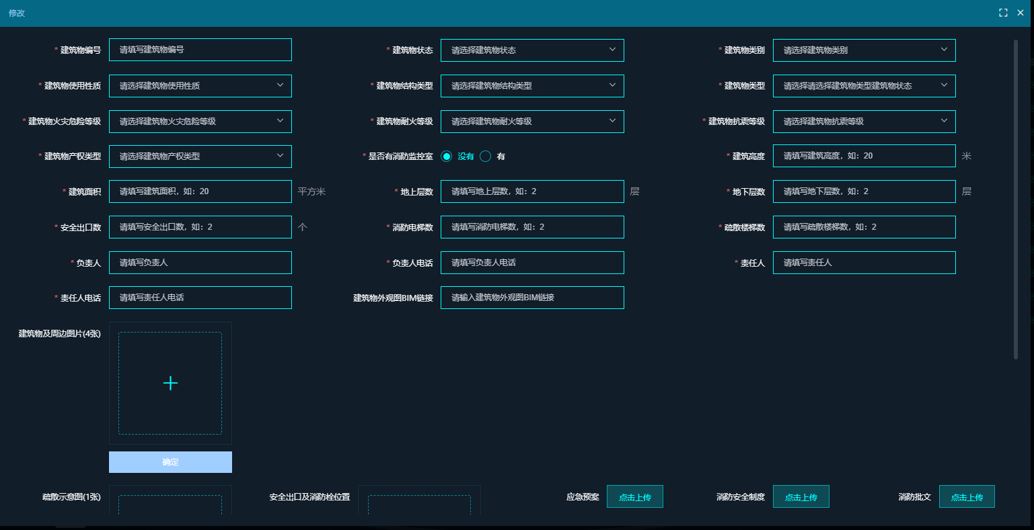Click 点击上传 for 应急预案
The width and height of the screenshot is (1034, 530).
point(634,497)
